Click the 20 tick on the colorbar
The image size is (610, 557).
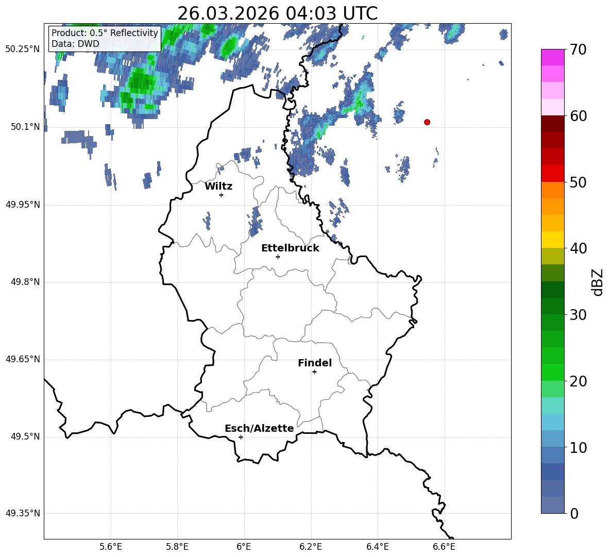[x=578, y=381]
